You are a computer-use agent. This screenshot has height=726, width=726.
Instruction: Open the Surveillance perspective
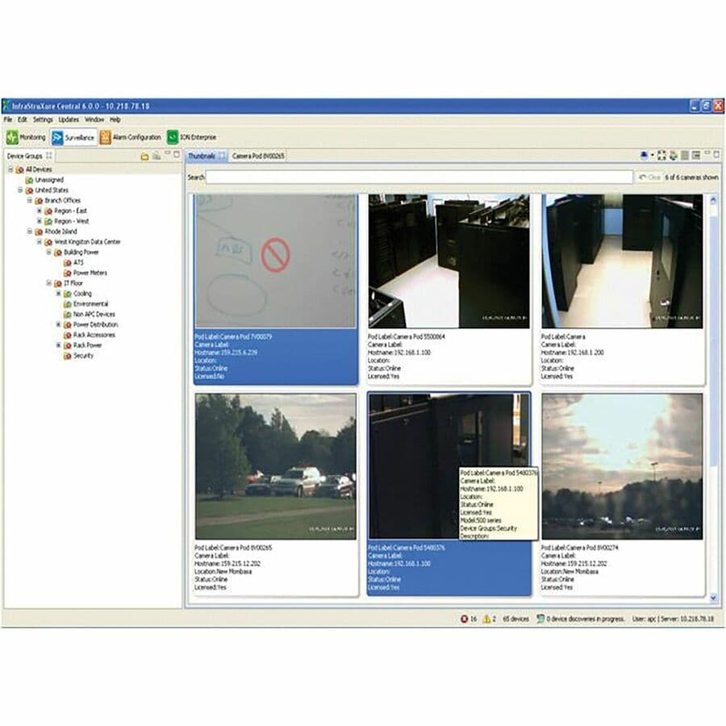point(74,137)
